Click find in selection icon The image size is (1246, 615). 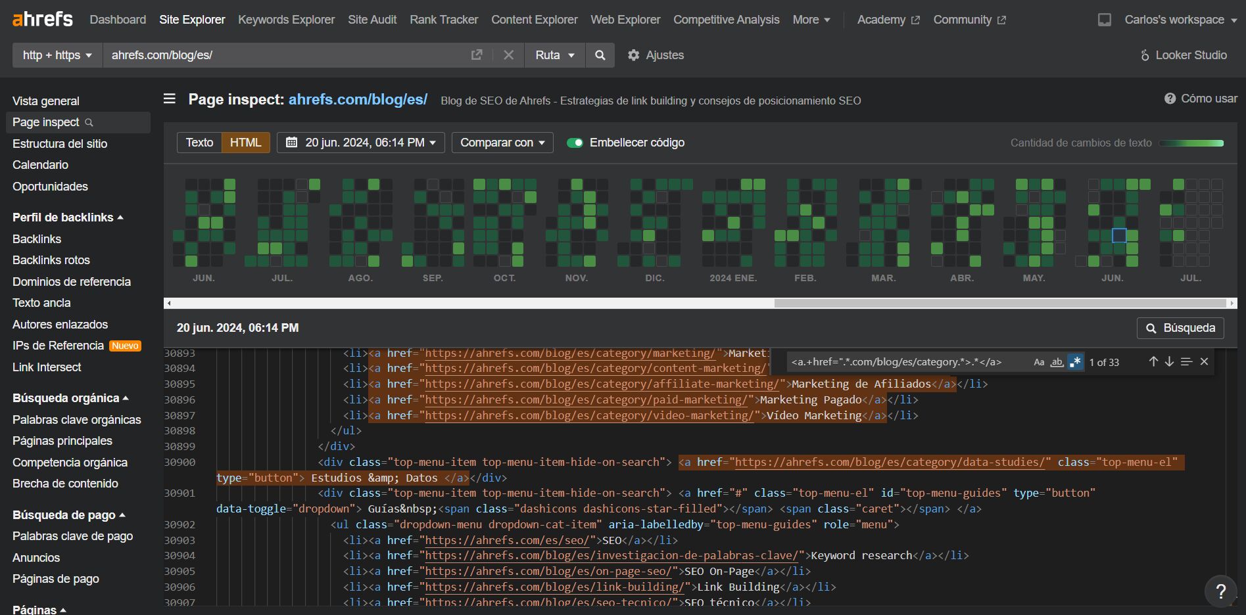1186,362
